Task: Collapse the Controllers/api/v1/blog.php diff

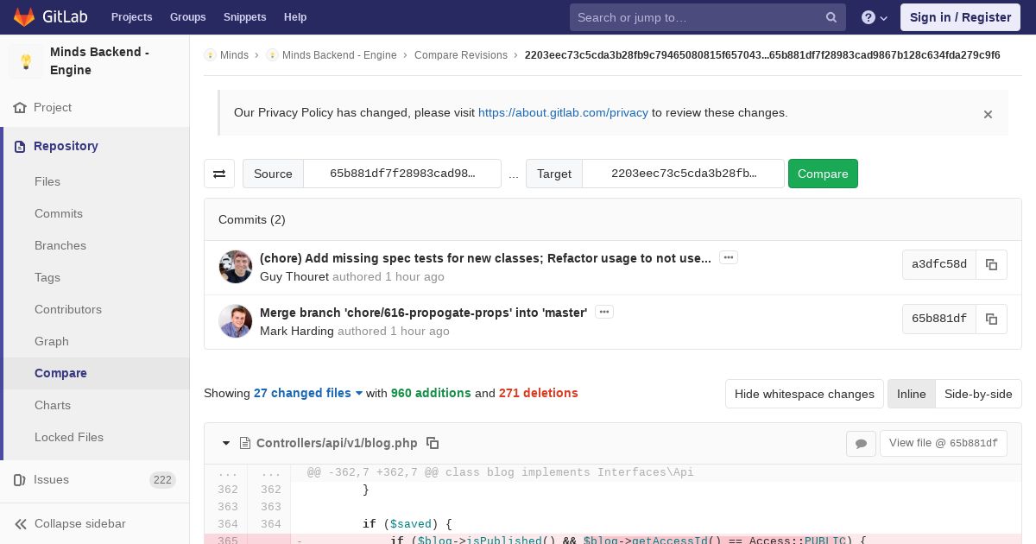Action: pyautogui.click(x=226, y=443)
